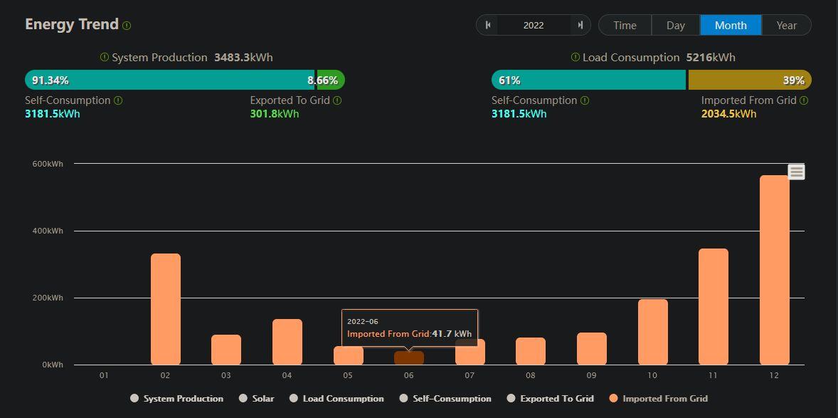Click the 39% imported gold bar segment
This screenshot has width=838, height=418.
tap(750, 80)
